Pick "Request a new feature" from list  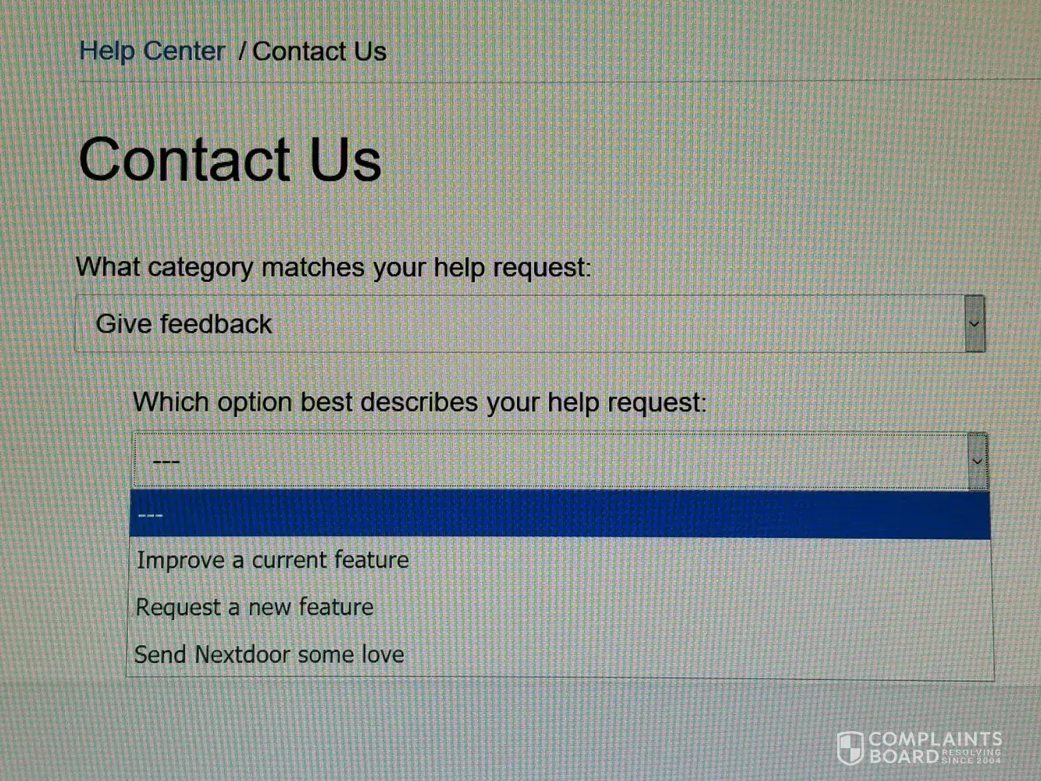click(255, 608)
